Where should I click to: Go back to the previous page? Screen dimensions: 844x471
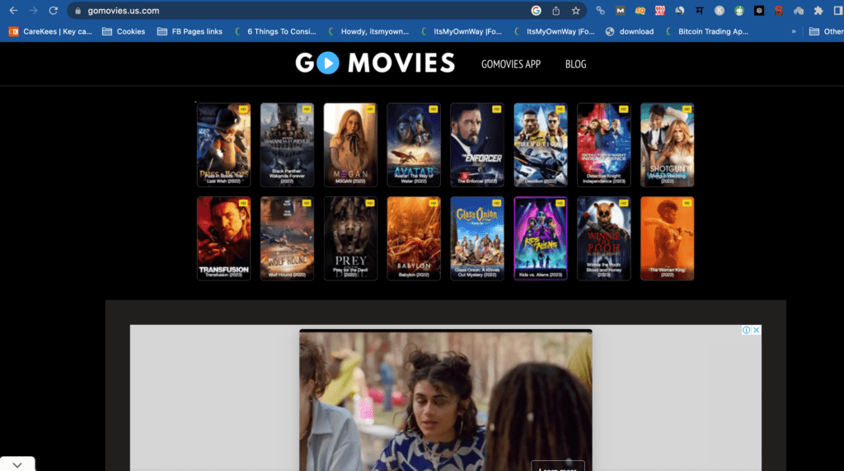pyautogui.click(x=13, y=10)
